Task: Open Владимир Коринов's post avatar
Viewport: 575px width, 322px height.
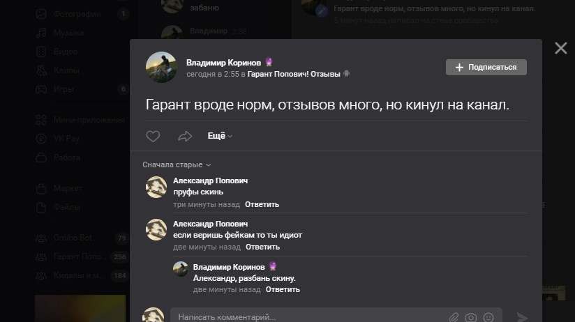Action: [x=161, y=67]
